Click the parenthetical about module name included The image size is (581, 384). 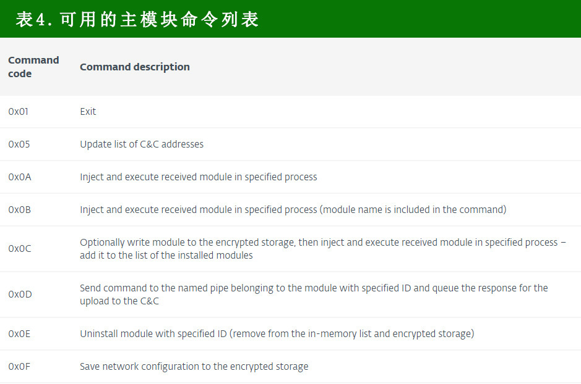413,210
